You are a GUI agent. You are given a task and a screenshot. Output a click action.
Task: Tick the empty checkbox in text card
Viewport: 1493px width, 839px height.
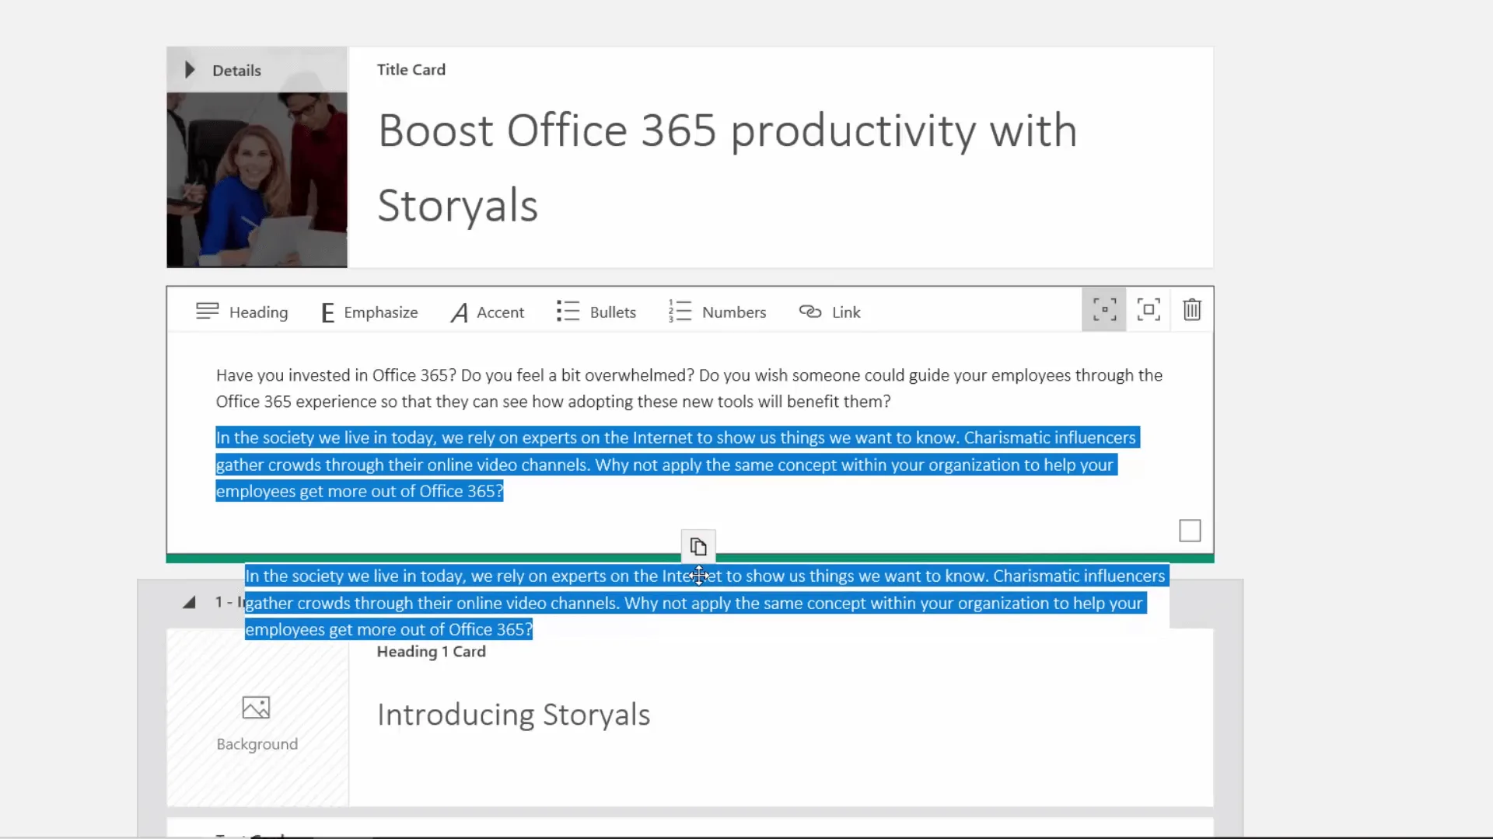tap(1190, 531)
